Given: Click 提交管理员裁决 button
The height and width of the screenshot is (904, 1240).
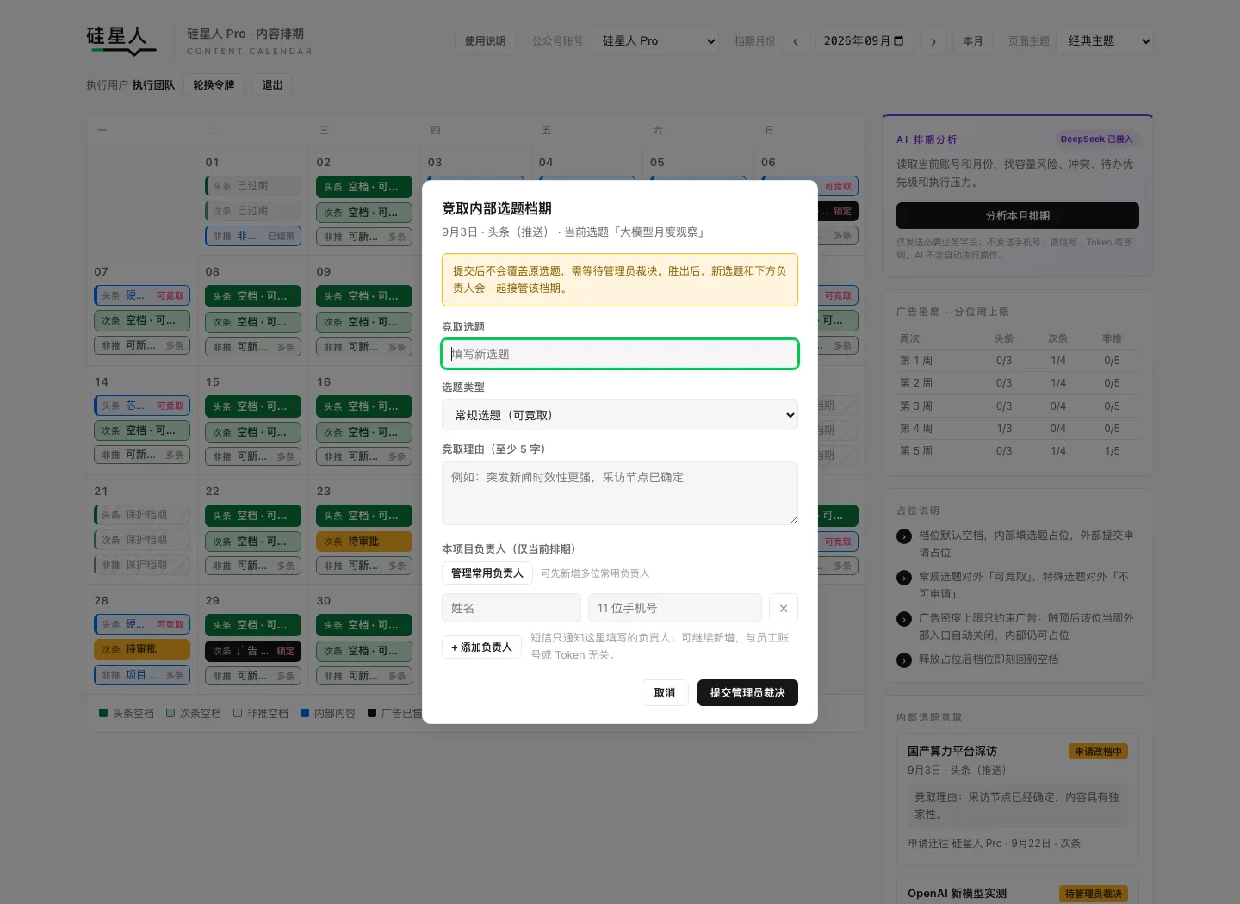Looking at the screenshot, I should (x=747, y=693).
